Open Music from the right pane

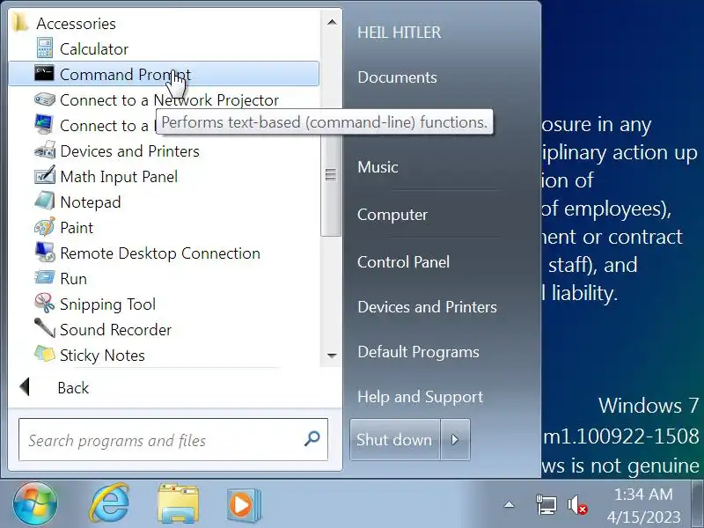[378, 167]
